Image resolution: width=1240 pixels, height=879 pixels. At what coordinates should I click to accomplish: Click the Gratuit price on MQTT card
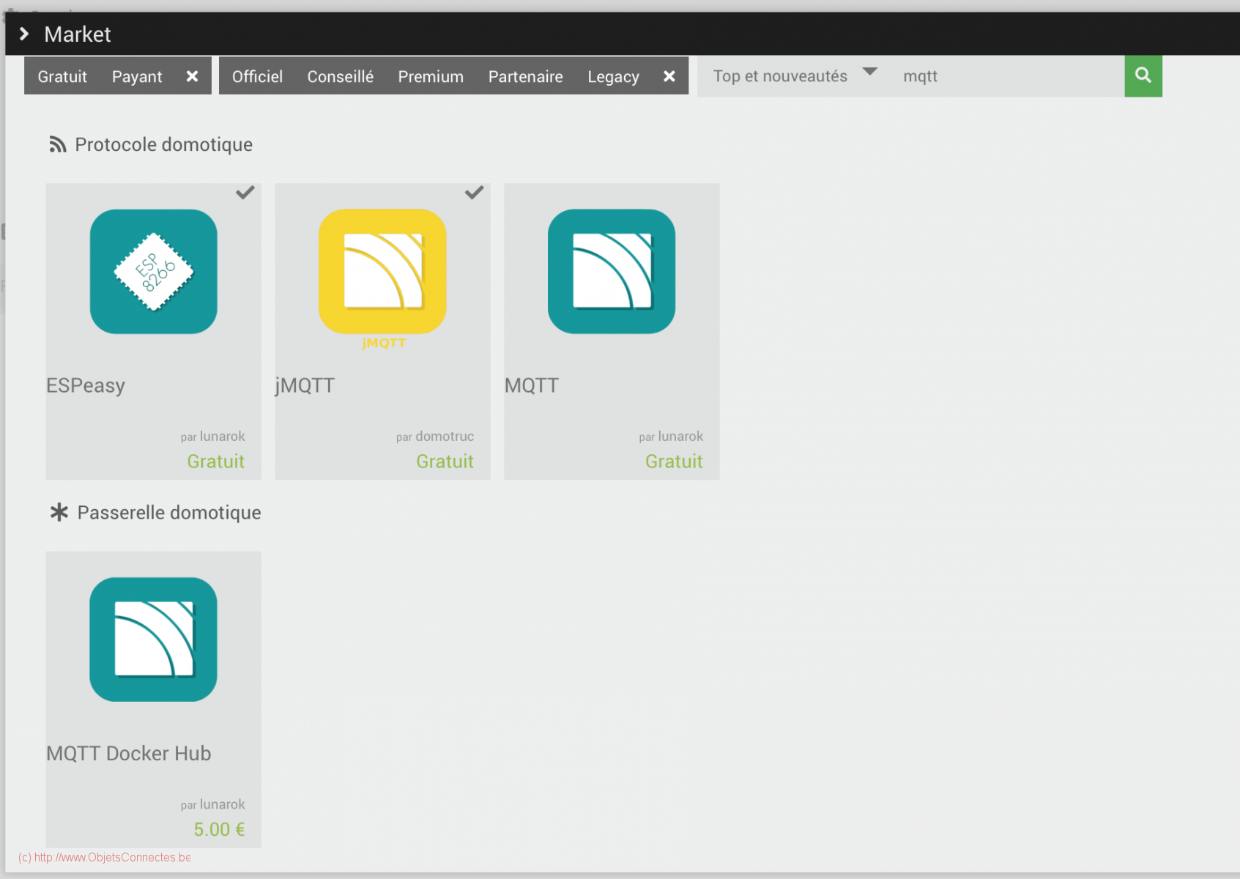click(674, 461)
